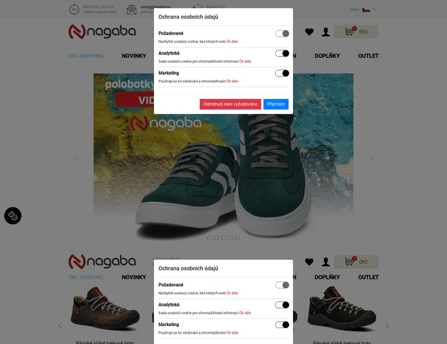Image resolution: width=447 pixels, height=344 pixels.
Task: Go to the previous banner slide arrow
Action: coord(75,158)
